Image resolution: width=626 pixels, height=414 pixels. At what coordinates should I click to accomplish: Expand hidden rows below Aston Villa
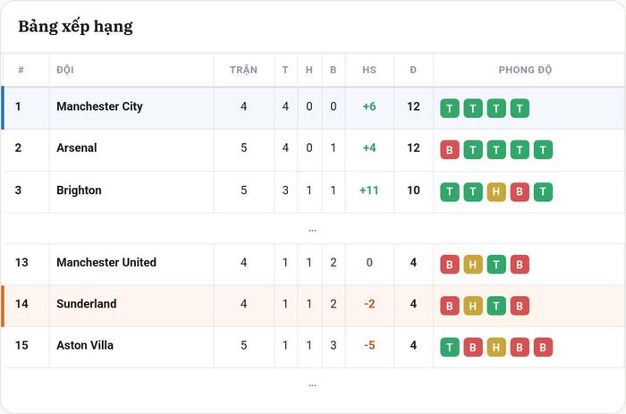pyautogui.click(x=313, y=384)
